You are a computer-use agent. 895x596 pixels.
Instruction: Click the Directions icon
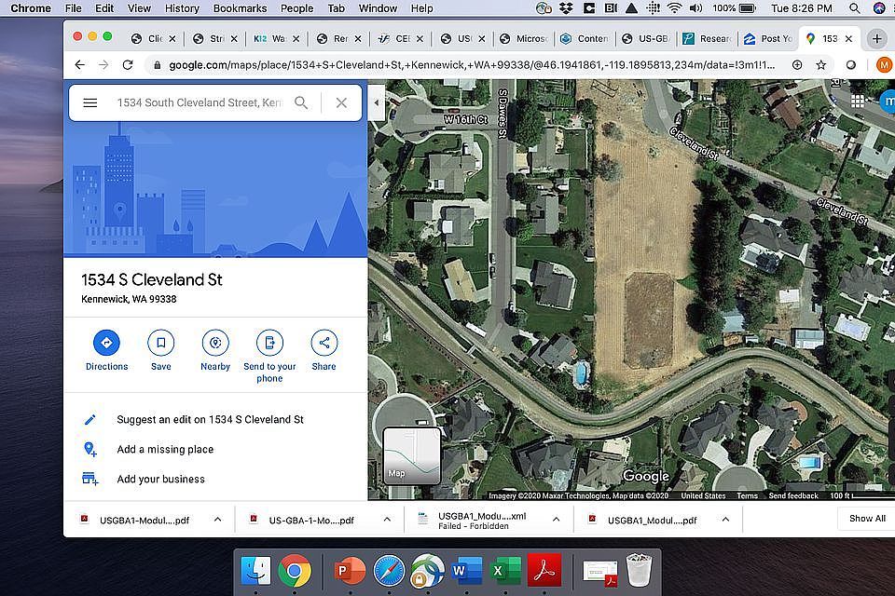(x=106, y=343)
